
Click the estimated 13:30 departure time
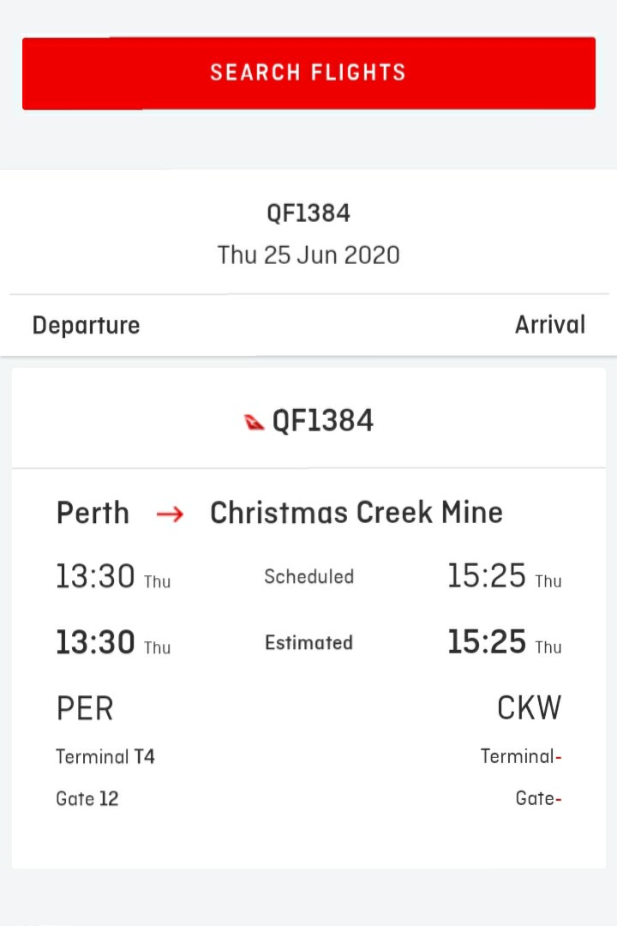(x=95, y=642)
